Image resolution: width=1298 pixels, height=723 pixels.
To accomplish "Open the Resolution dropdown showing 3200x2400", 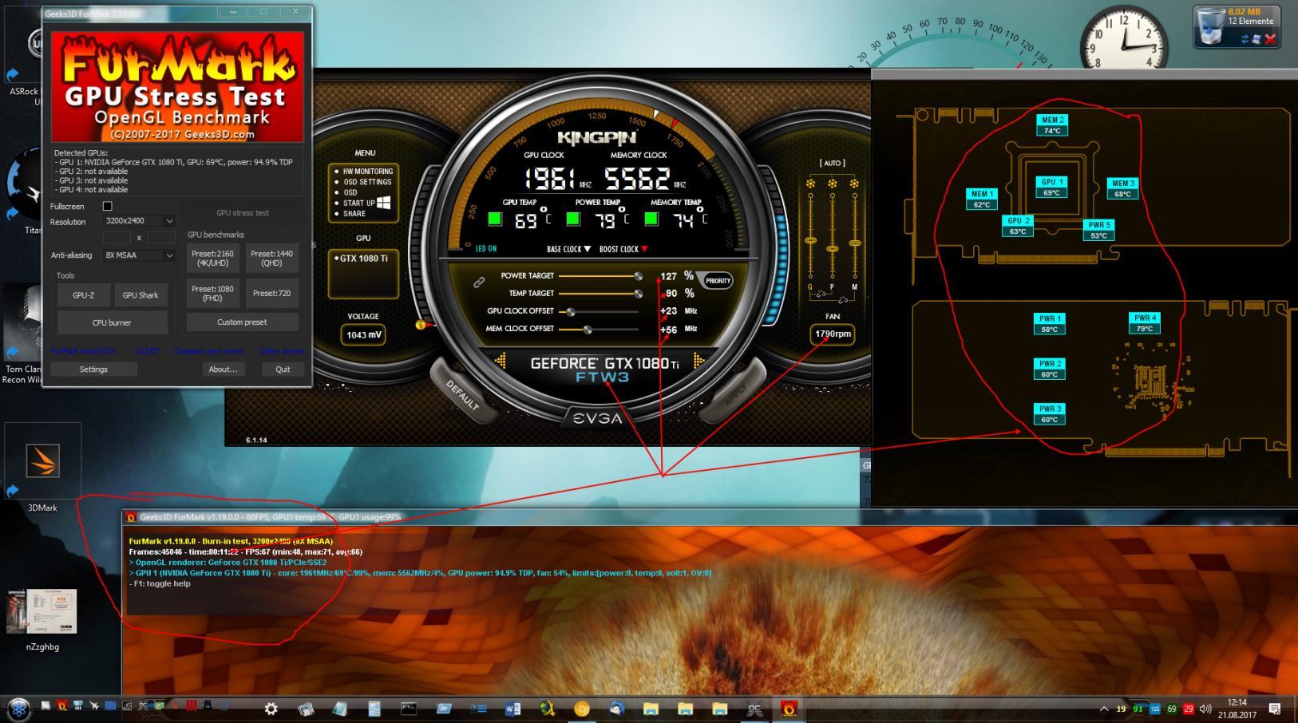I will (139, 220).
